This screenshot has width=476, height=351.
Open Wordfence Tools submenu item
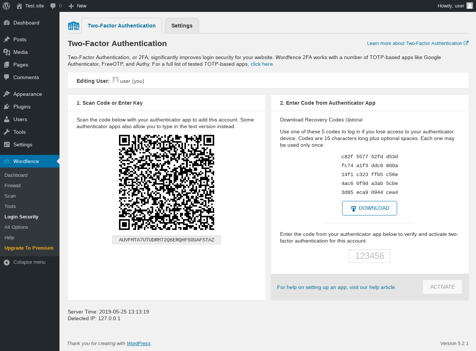click(10, 206)
